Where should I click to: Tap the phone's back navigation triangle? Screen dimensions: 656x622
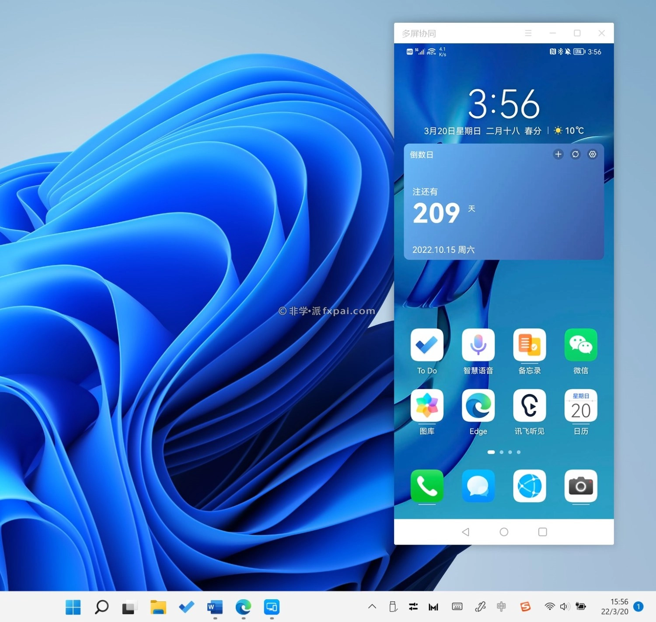tap(465, 532)
